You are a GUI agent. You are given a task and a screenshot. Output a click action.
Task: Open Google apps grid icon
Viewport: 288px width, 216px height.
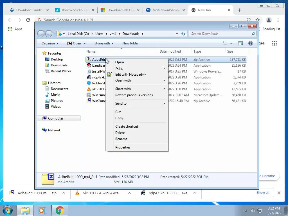pyautogui.click(x=274, y=43)
